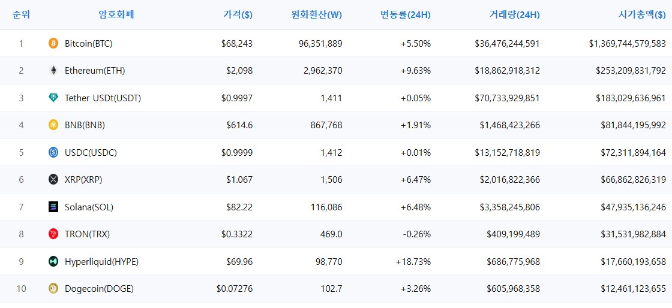The image size is (672, 308).
Task: Select Ethereum price $2,098
Action: pos(239,71)
